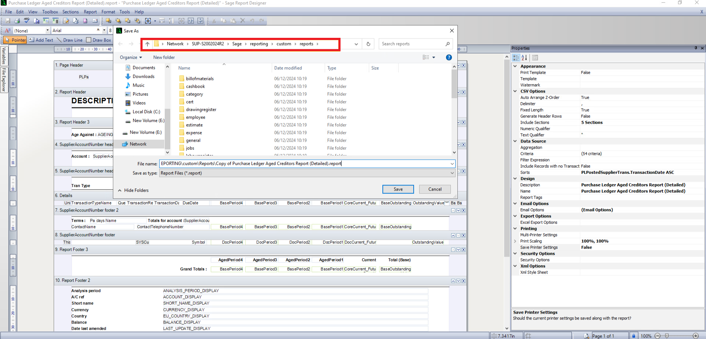Viewport: 706px width, 339px height.
Task: Select the Add Text tool
Action: [41, 40]
